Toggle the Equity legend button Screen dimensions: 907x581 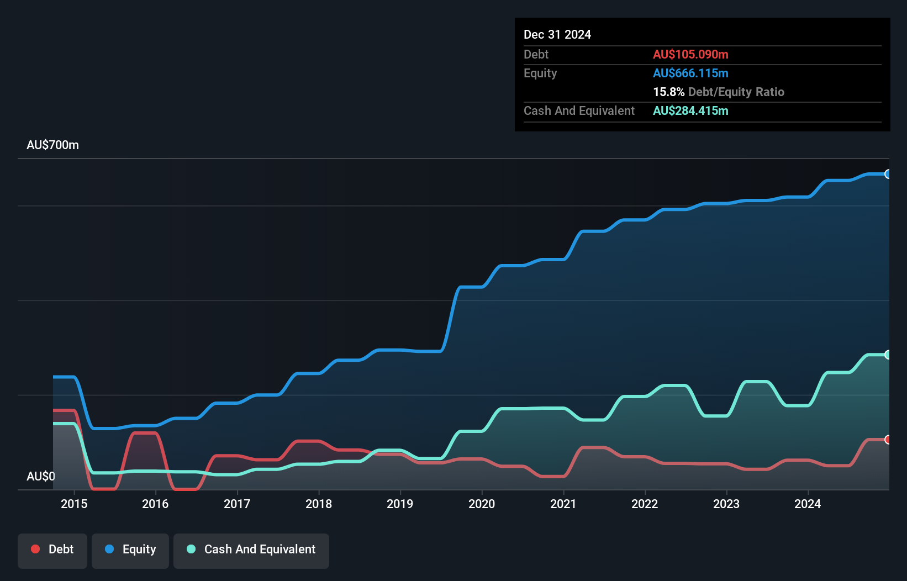[x=130, y=551]
